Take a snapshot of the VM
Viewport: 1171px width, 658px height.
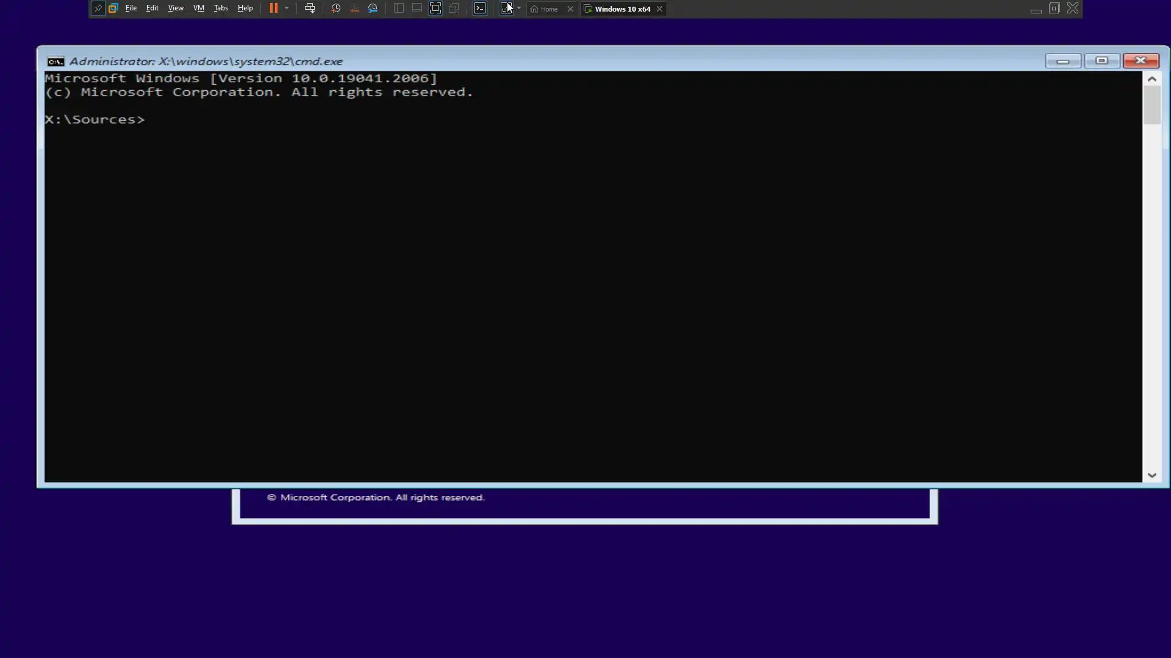pos(335,9)
